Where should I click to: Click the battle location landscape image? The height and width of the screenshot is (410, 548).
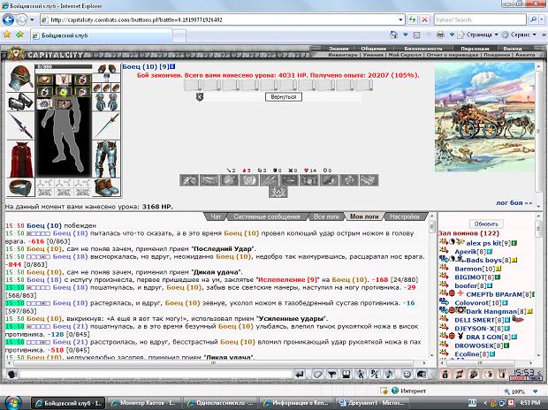pos(484,118)
